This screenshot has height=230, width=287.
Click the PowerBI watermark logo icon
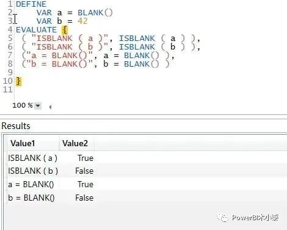tap(222, 218)
